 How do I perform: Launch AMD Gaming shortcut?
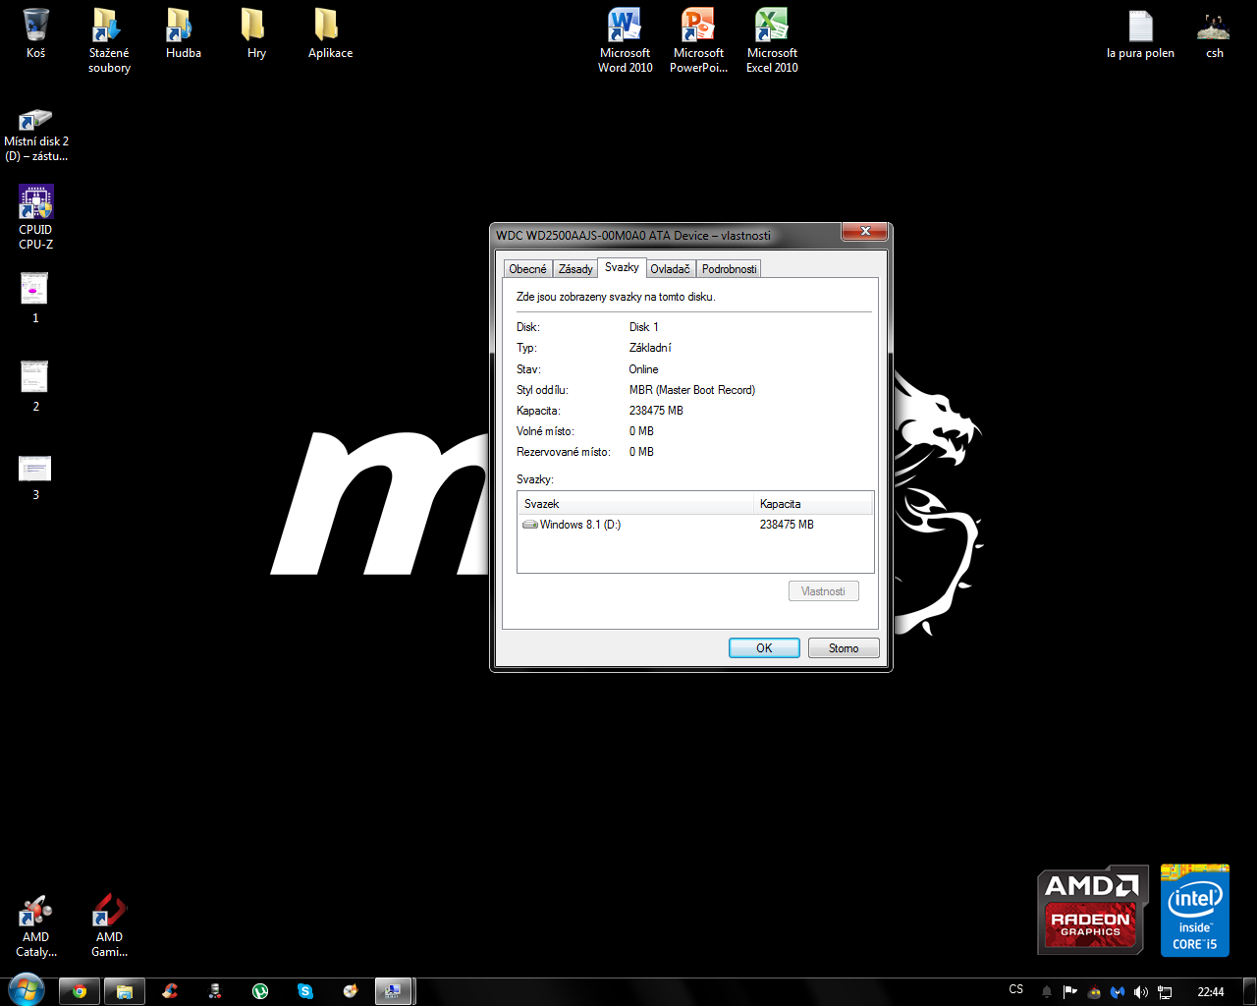[x=109, y=925]
